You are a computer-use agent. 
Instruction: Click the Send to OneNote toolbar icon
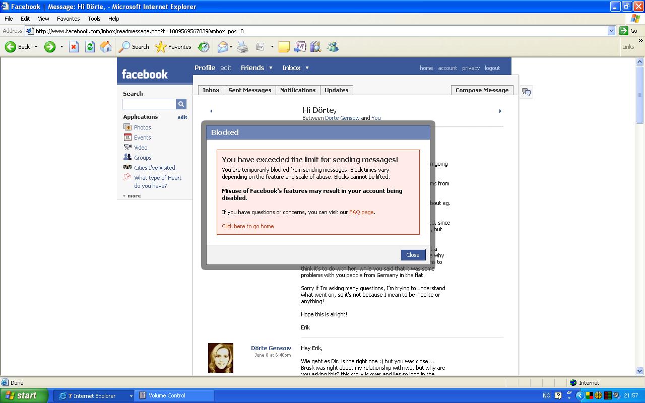pyautogui.click(x=300, y=47)
